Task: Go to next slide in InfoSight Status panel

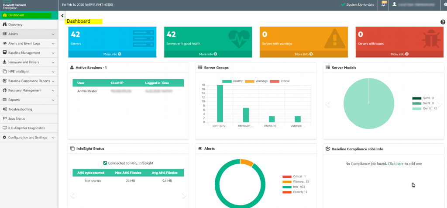Action: pos(184,195)
